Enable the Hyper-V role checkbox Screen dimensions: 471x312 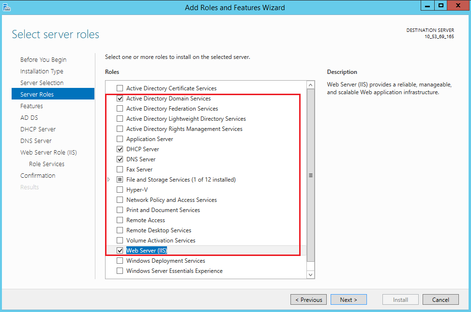tap(120, 190)
